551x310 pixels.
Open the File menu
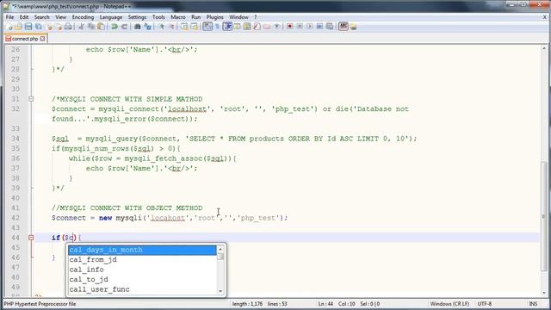(9, 17)
